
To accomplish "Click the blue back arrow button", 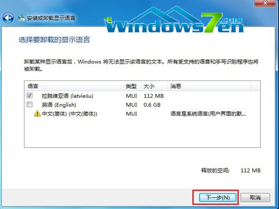I will pos(8,18).
